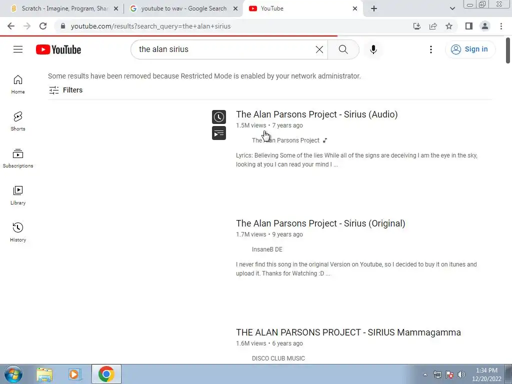
Task: Close the Scratch tab
Action: point(116,9)
